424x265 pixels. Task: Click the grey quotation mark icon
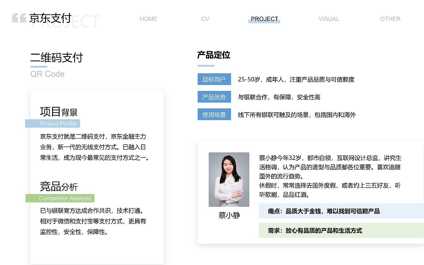click(x=19, y=18)
